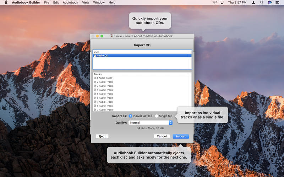284x177 pixels.
Task: Open Spotlight search magnifier icon
Action: pyautogui.click(x=262, y=2)
